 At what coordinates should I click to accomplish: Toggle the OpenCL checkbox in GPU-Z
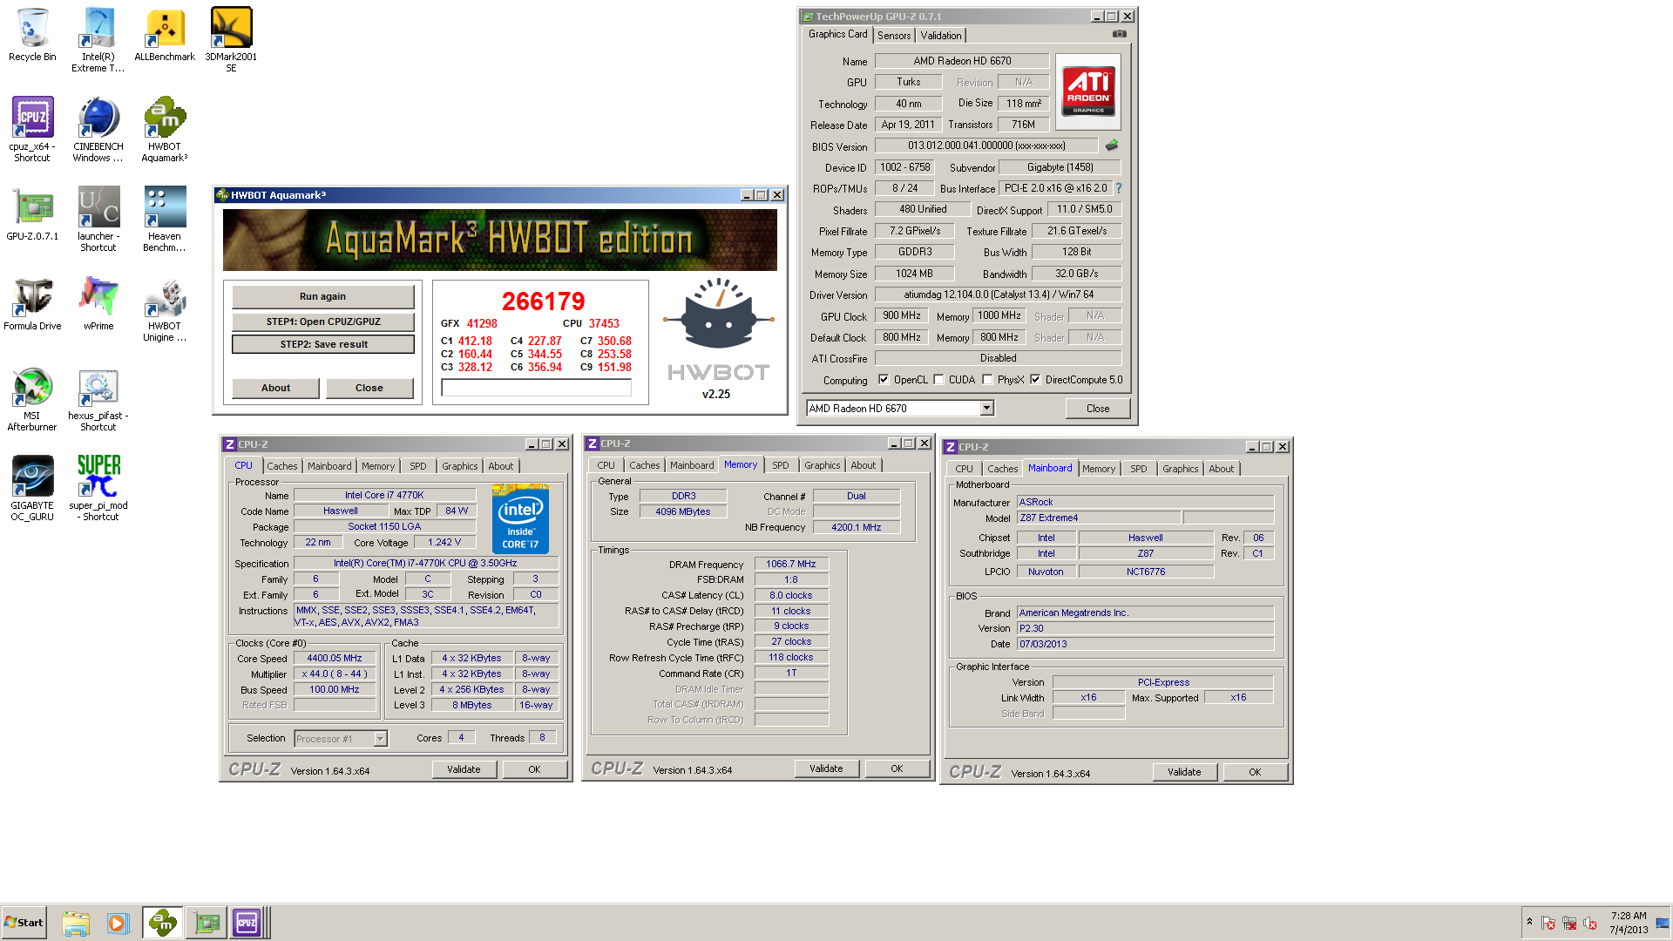pyautogui.click(x=884, y=380)
